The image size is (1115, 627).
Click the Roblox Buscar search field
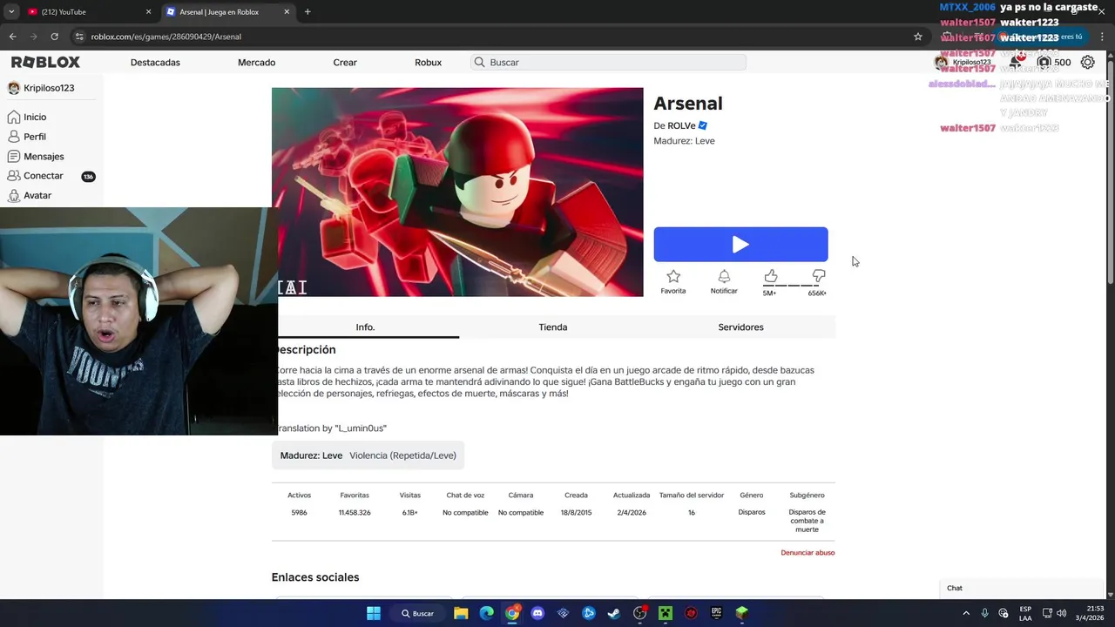(x=608, y=63)
